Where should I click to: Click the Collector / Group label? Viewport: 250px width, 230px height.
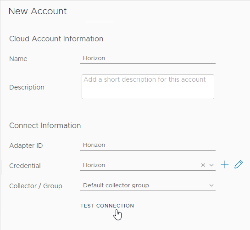(36, 186)
